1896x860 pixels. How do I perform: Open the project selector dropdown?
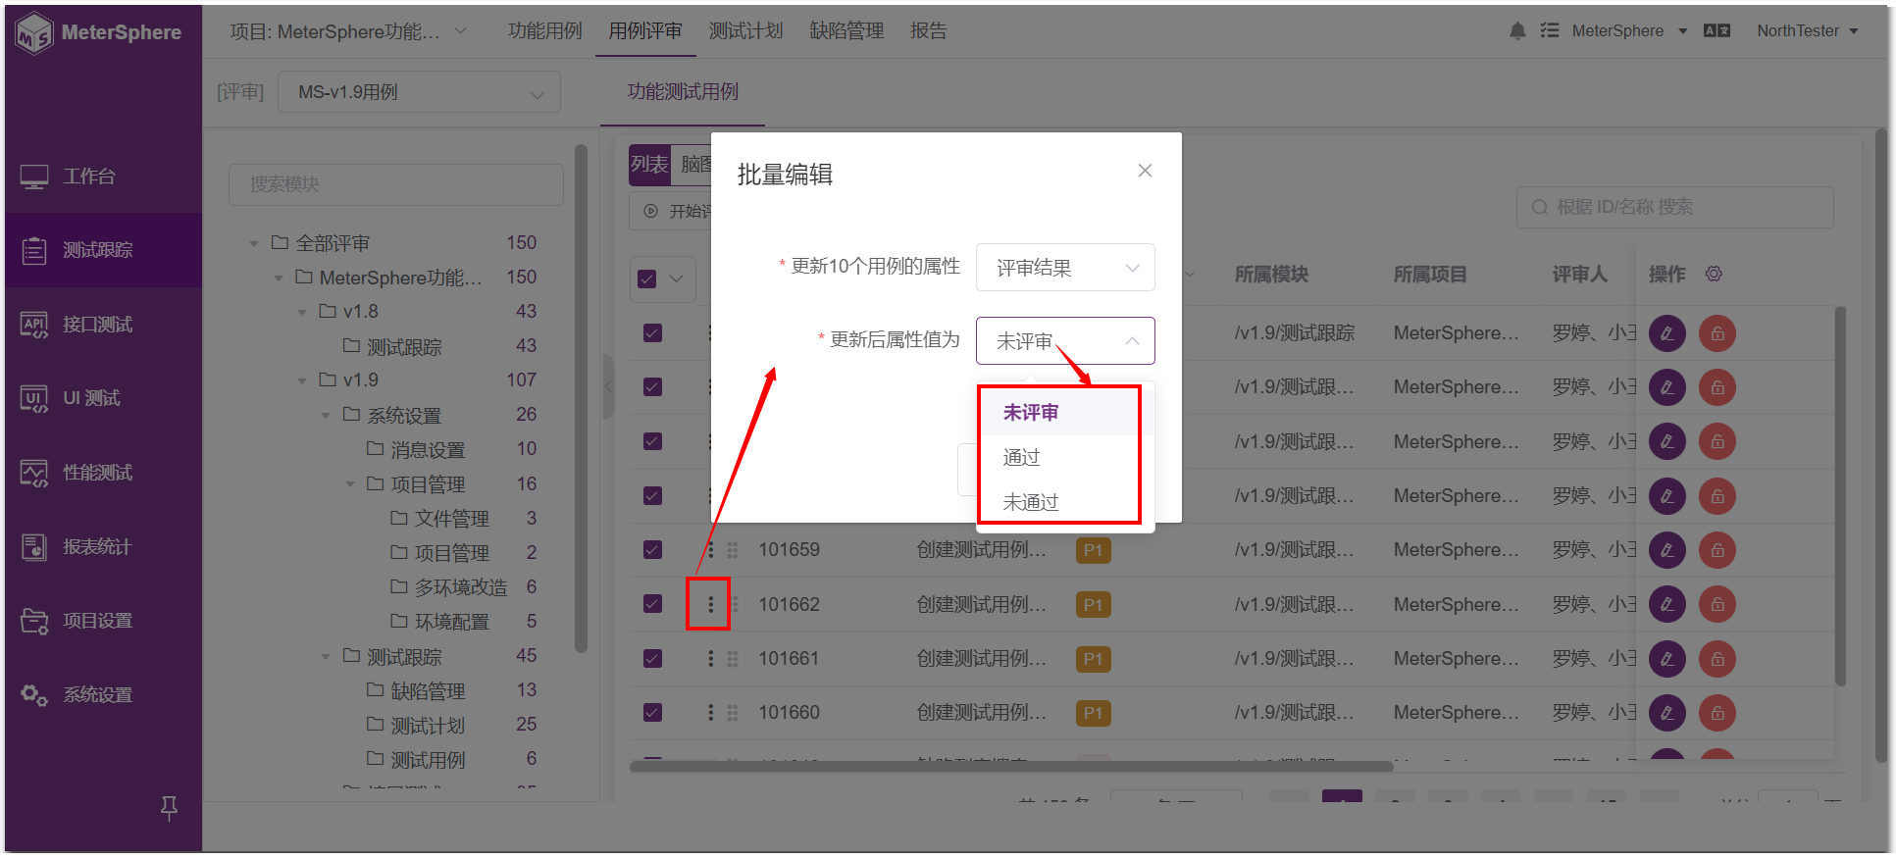(x=348, y=32)
